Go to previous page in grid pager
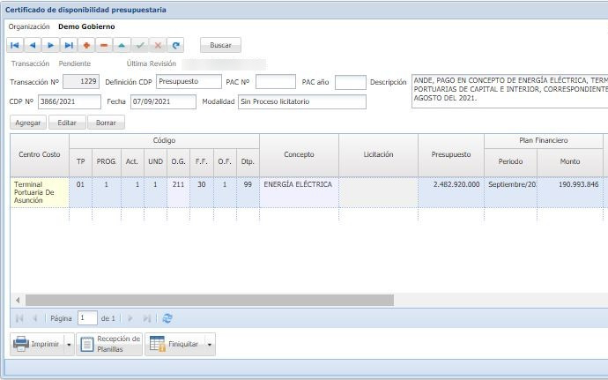Viewport: 608px width, 380px height. 35,318
